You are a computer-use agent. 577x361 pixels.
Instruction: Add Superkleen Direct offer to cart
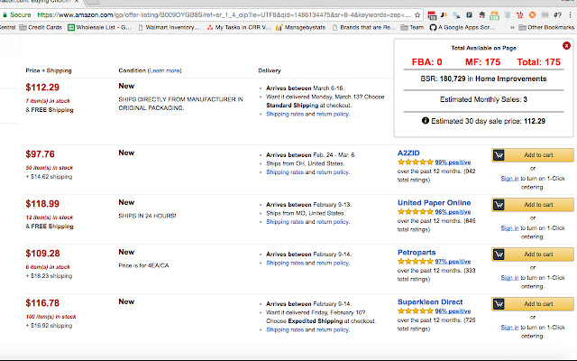(531, 303)
